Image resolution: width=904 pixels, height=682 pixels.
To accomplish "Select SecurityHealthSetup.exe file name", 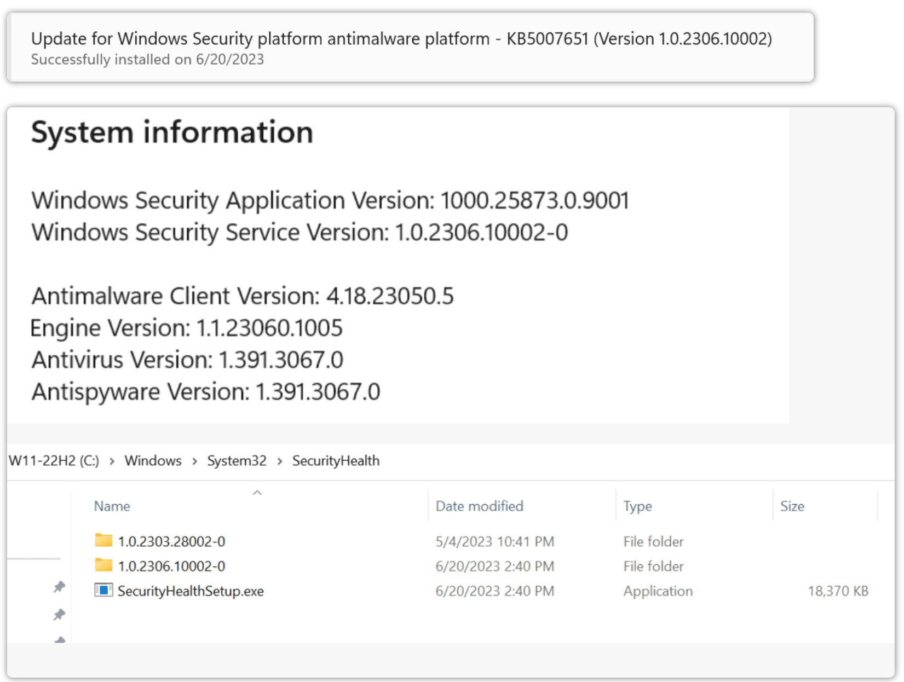I will coord(191,591).
